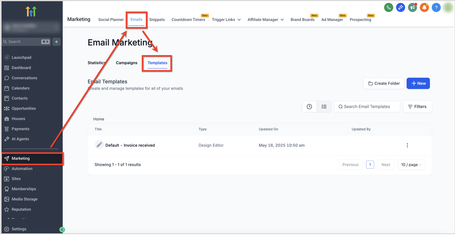The height and width of the screenshot is (235, 455).
Task: Open the orange notifications bell
Action: (x=424, y=7)
